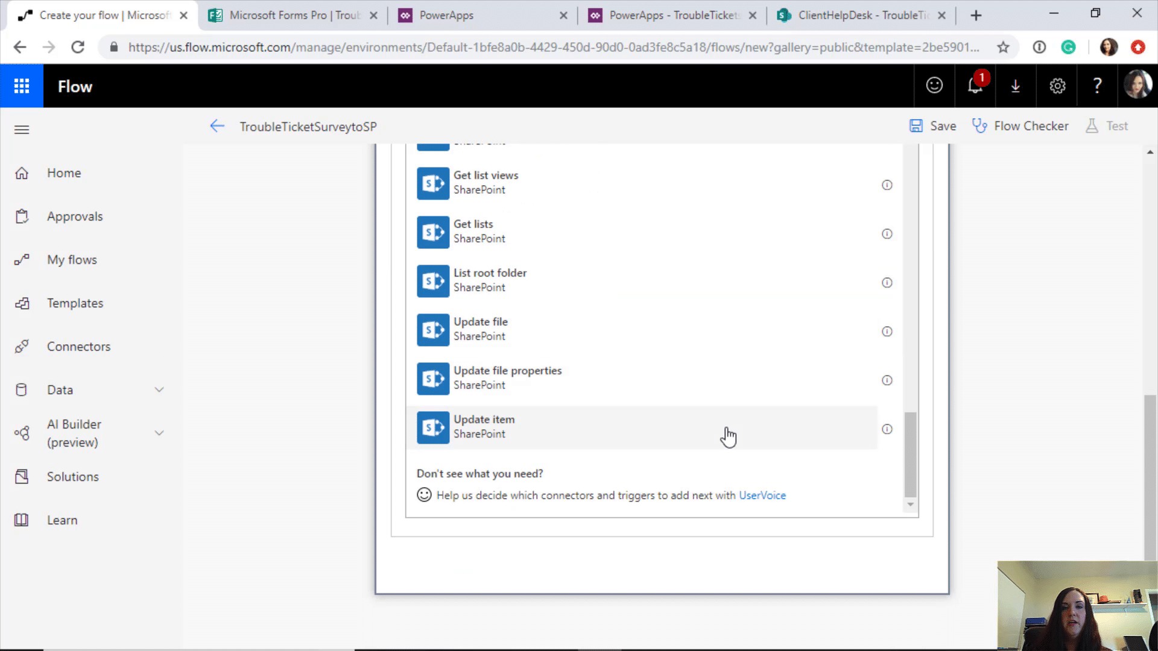Go back in browser history
1158x651 pixels.
pyautogui.click(x=20, y=47)
